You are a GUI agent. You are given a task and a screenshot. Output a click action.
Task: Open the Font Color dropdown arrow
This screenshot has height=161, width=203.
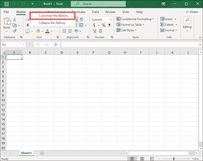[x=52, y=31]
